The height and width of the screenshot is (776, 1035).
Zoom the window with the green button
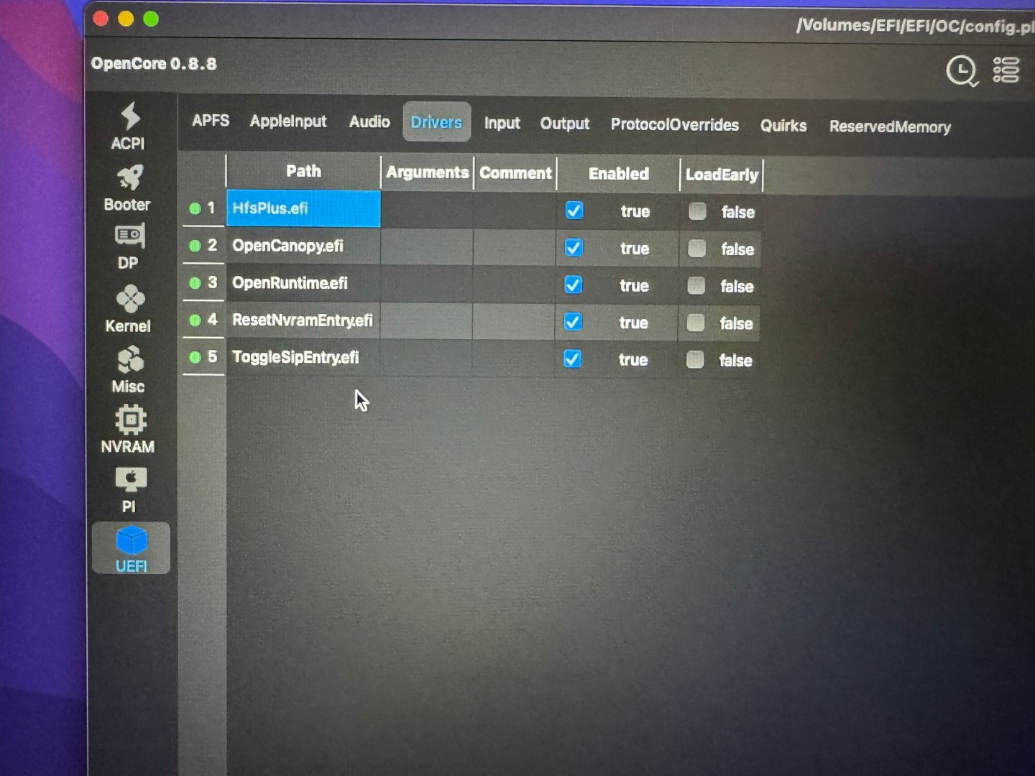point(151,19)
